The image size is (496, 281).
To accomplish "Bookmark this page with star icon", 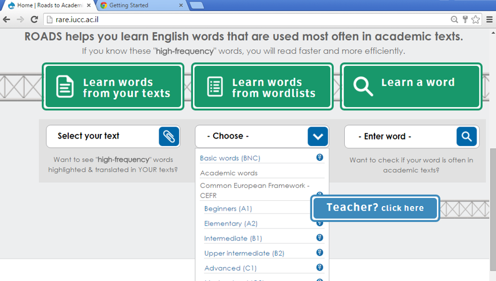I will [475, 19].
